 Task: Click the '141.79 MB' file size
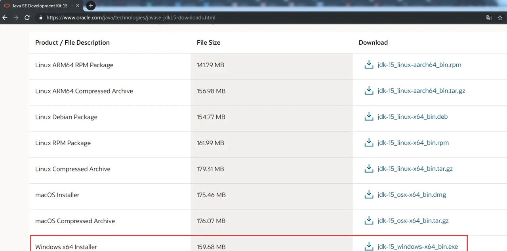point(210,65)
